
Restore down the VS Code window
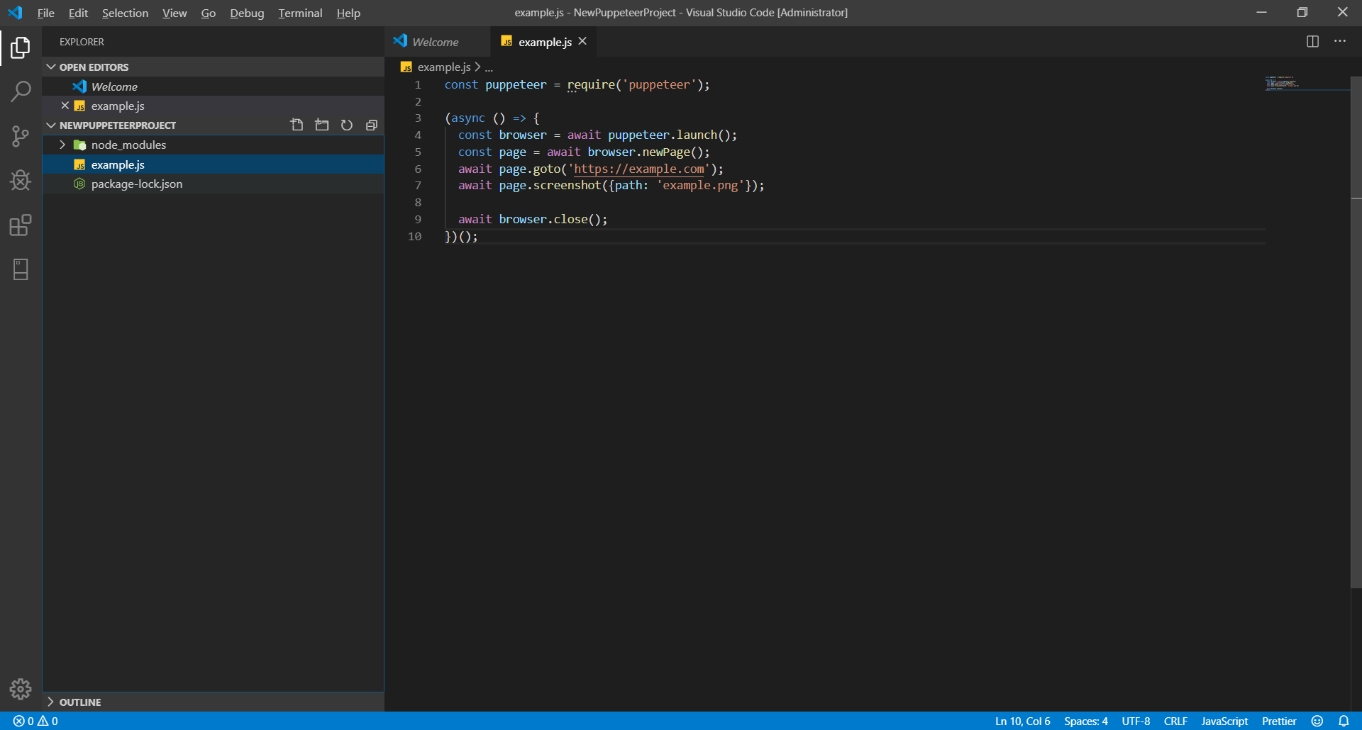pyautogui.click(x=1302, y=13)
